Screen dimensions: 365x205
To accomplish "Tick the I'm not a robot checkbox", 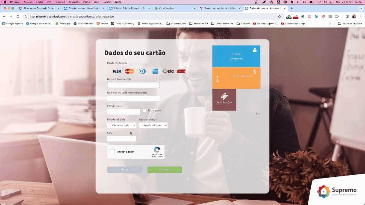I will click(x=112, y=152).
